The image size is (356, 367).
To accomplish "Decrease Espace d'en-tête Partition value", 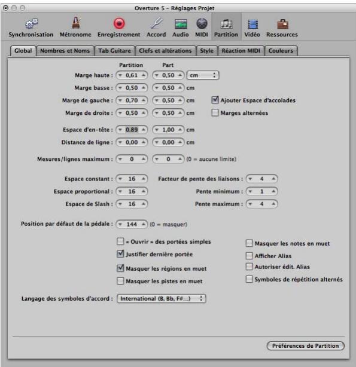I will [120, 130].
